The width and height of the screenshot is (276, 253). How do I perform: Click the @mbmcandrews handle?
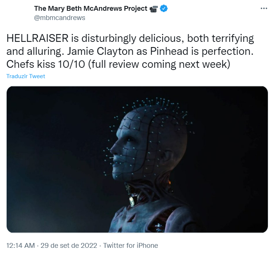click(x=59, y=18)
